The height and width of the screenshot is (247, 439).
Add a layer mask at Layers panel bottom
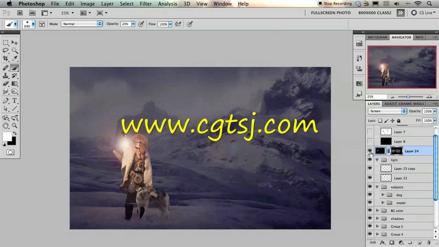(x=392, y=243)
